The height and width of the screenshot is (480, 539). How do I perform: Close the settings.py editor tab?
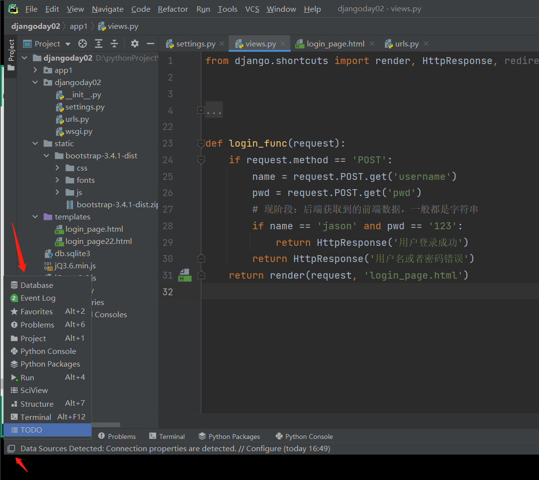point(222,44)
